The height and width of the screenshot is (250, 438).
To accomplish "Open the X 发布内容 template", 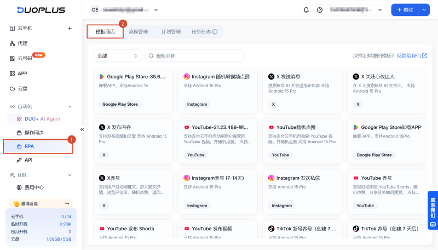I will (x=133, y=141).
